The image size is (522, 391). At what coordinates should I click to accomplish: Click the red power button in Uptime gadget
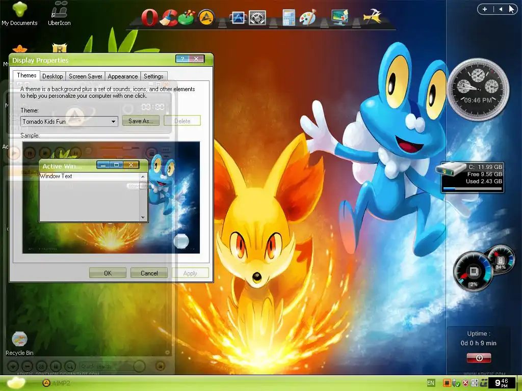(479, 358)
